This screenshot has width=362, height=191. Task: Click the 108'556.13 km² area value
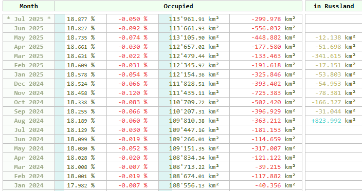[x=194, y=185]
